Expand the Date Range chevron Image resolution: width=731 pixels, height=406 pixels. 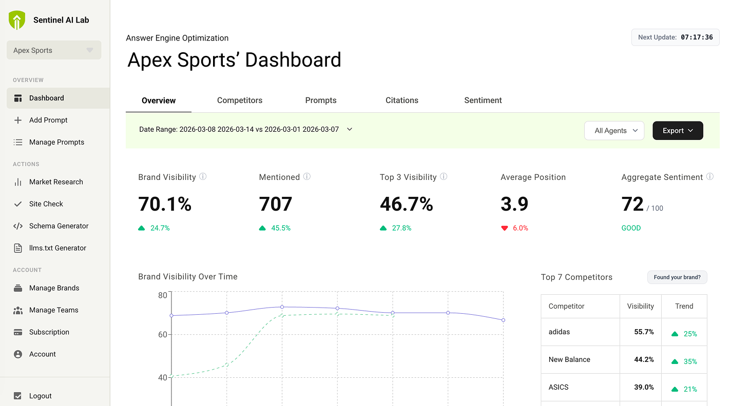[350, 129]
